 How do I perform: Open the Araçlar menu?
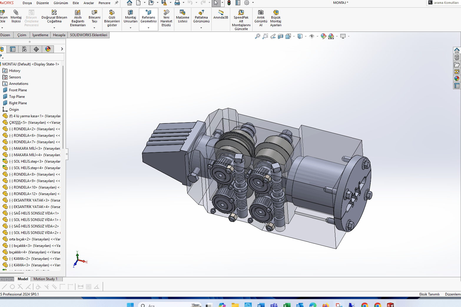[x=89, y=3]
